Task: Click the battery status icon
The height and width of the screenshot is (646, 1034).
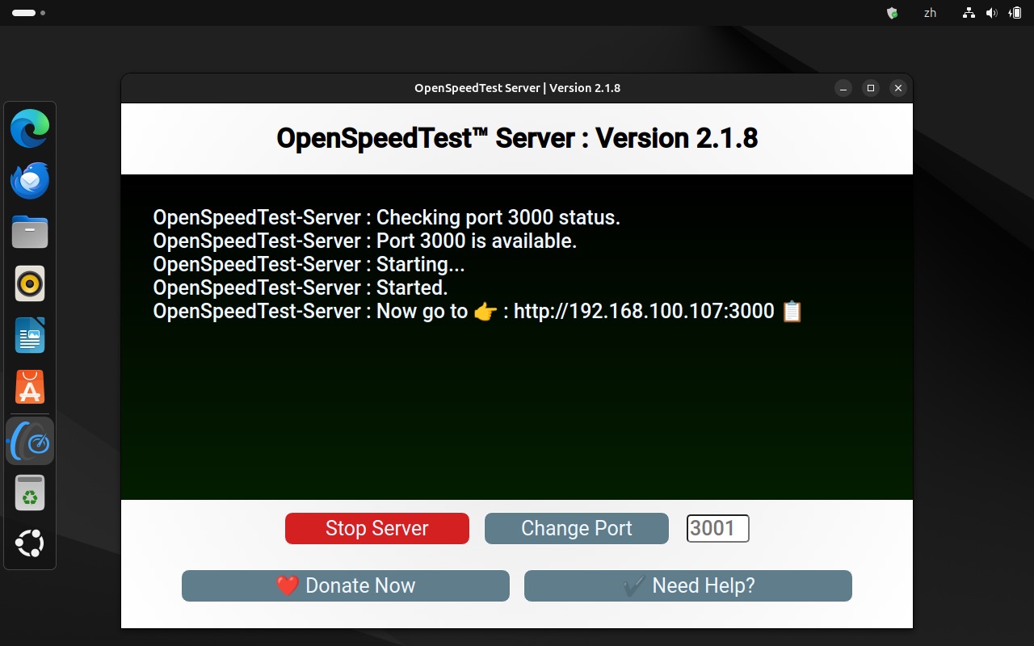Action: 1015,13
